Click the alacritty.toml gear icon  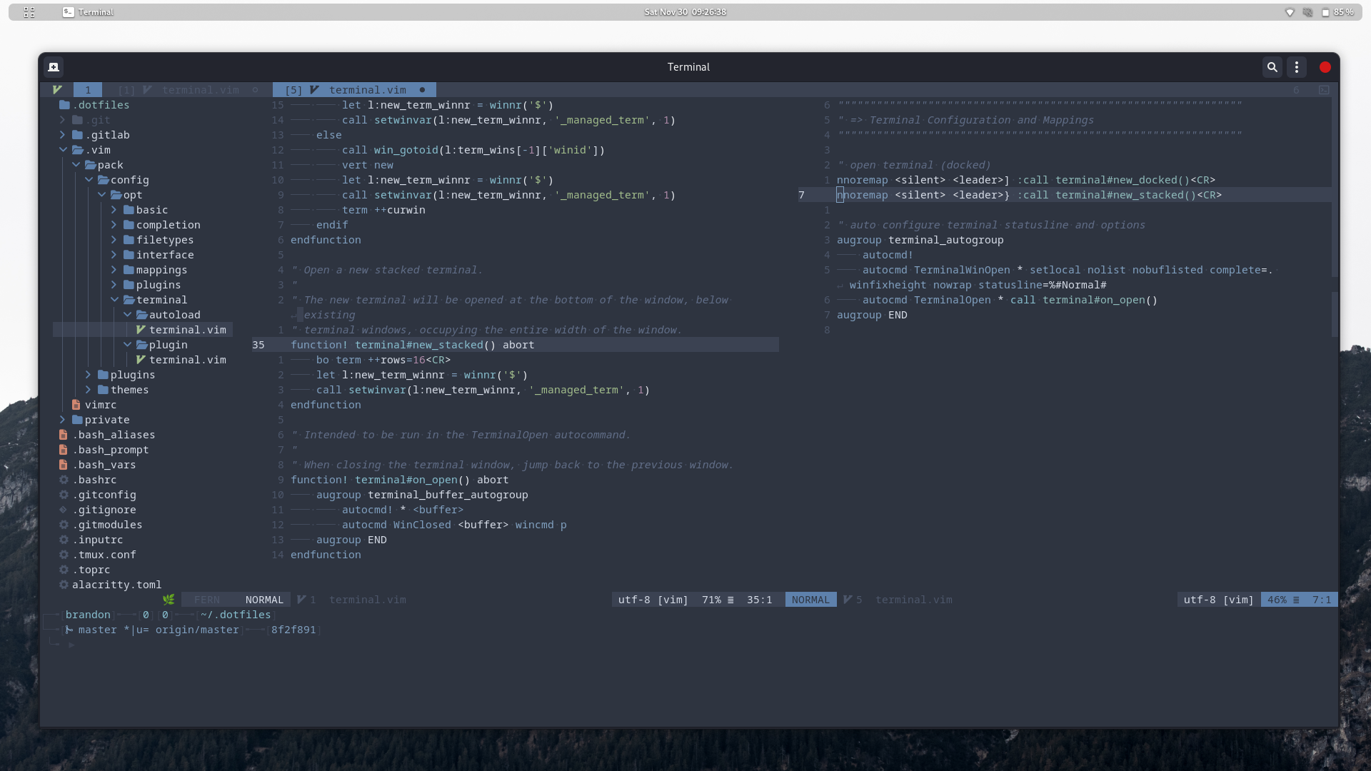point(64,585)
